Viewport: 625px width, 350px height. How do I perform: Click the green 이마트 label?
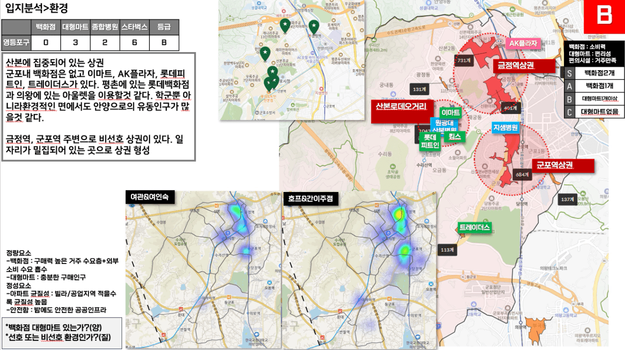(x=450, y=113)
